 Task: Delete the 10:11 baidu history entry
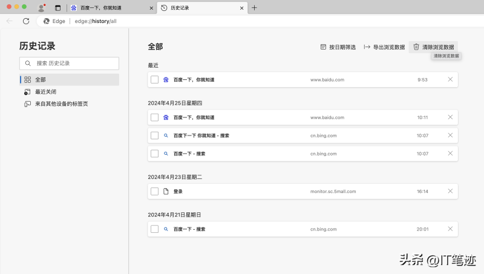click(450, 117)
